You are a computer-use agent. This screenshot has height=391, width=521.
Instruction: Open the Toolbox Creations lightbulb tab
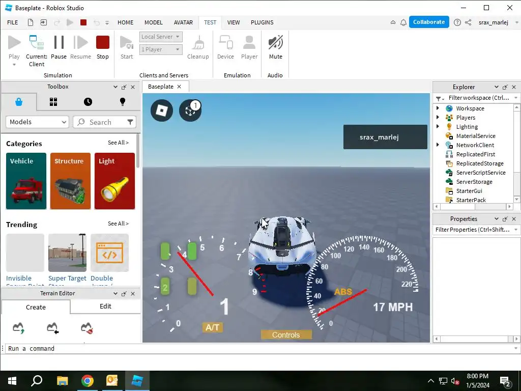(x=123, y=102)
